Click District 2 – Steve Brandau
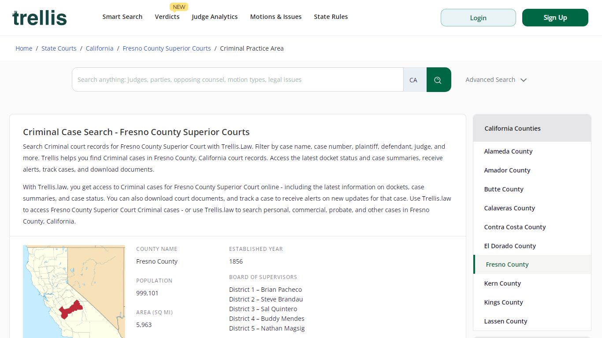This screenshot has height=338, width=602. click(266, 299)
